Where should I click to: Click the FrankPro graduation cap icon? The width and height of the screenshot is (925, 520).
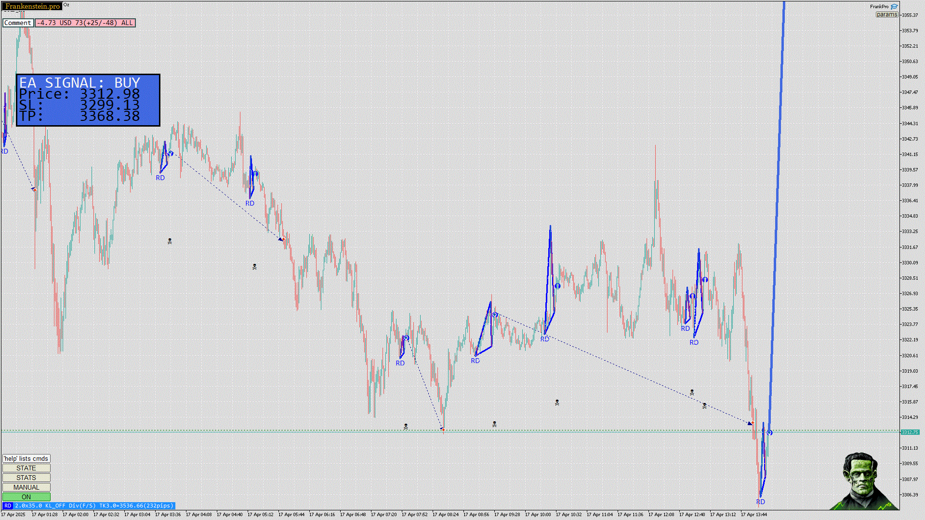(894, 6)
